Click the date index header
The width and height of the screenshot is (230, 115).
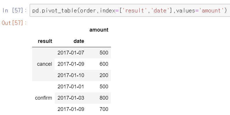pyautogui.click(x=79, y=41)
